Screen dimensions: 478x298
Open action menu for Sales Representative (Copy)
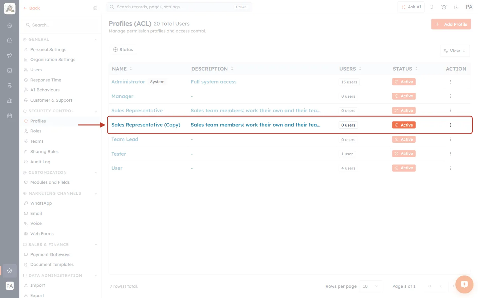(x=450, y=125)
